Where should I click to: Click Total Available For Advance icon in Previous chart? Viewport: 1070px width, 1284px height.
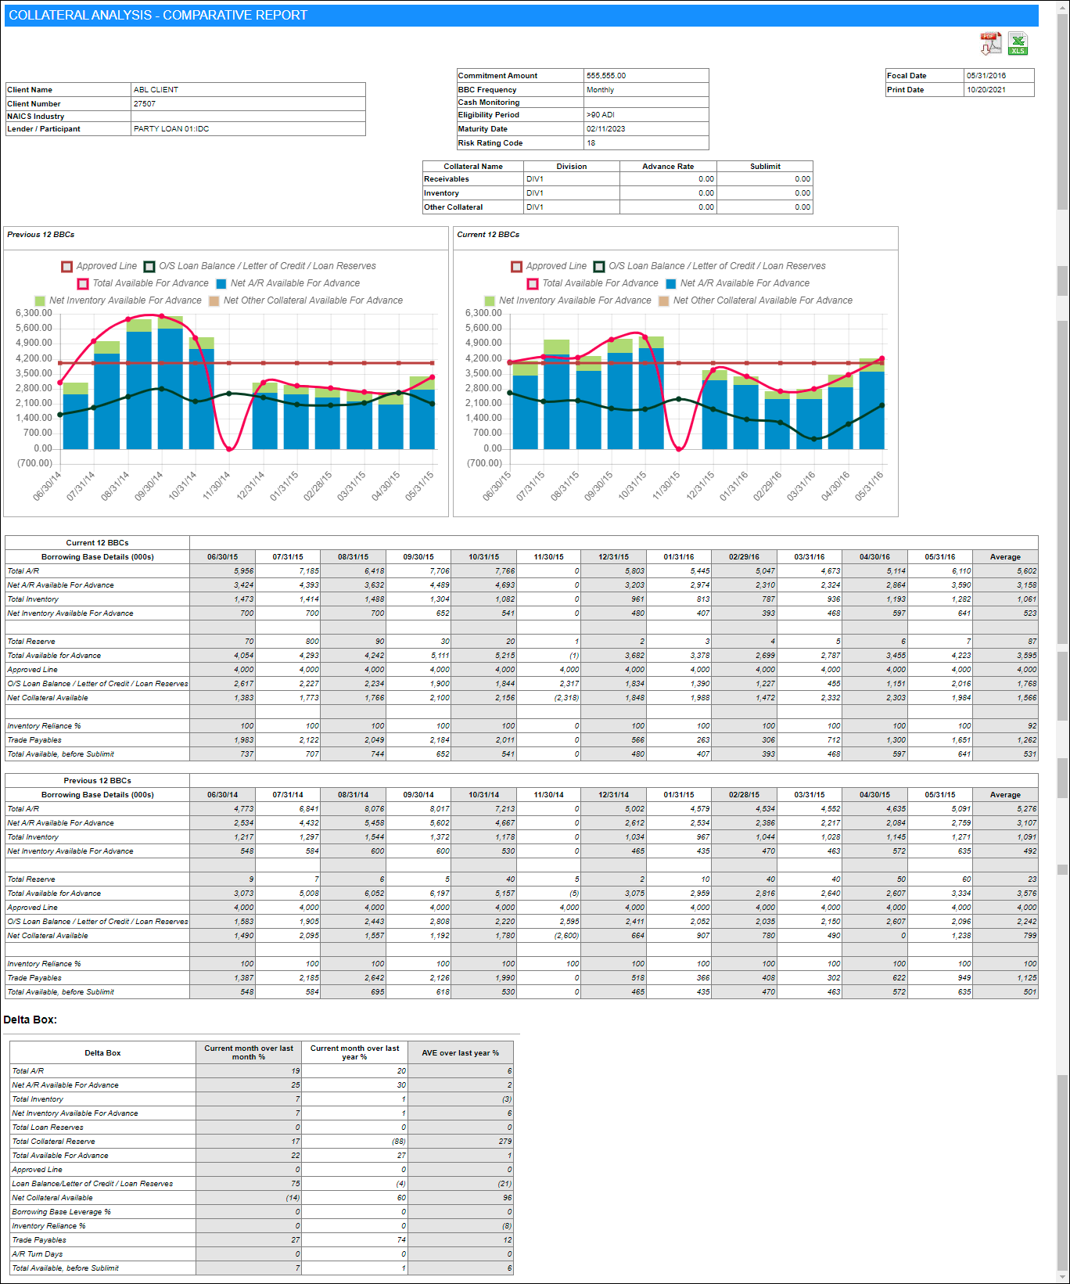click(x=83, y=284)
